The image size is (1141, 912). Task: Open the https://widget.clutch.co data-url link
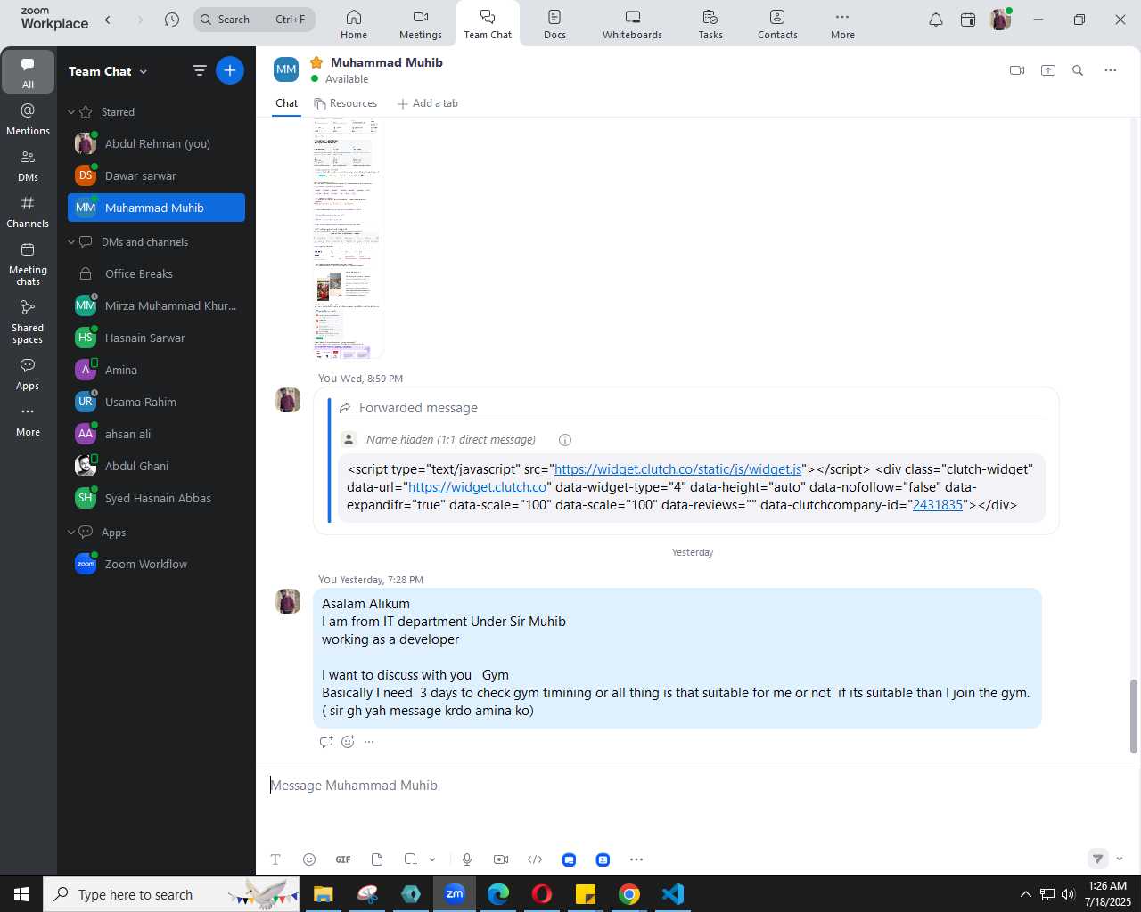point(477,487)
